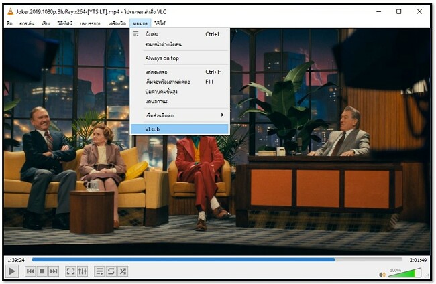Maximize the VLC window

click(399, 11)
